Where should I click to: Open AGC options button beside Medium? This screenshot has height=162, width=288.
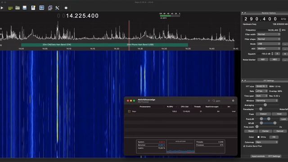pyautogui.click(x=285, y=49)
